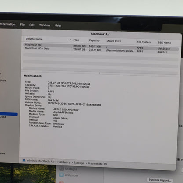Click the Spotlight icon in settings sidebar
The image size is (183, 183).
pos(62,168)
